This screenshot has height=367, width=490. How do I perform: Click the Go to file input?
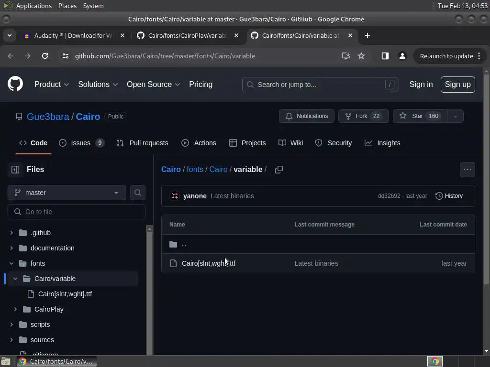77,212
